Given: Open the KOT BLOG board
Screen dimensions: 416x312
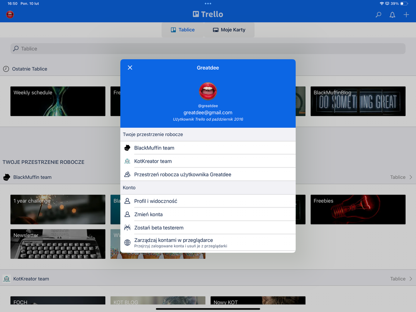Looking at the screenshot, I should [158, 300].
